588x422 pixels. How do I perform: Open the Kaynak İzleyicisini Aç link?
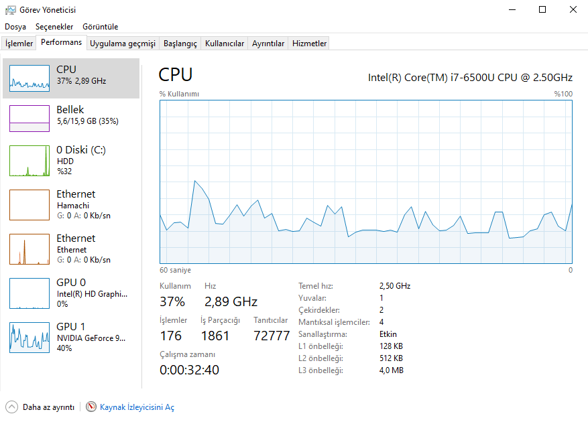click(137, 407)
